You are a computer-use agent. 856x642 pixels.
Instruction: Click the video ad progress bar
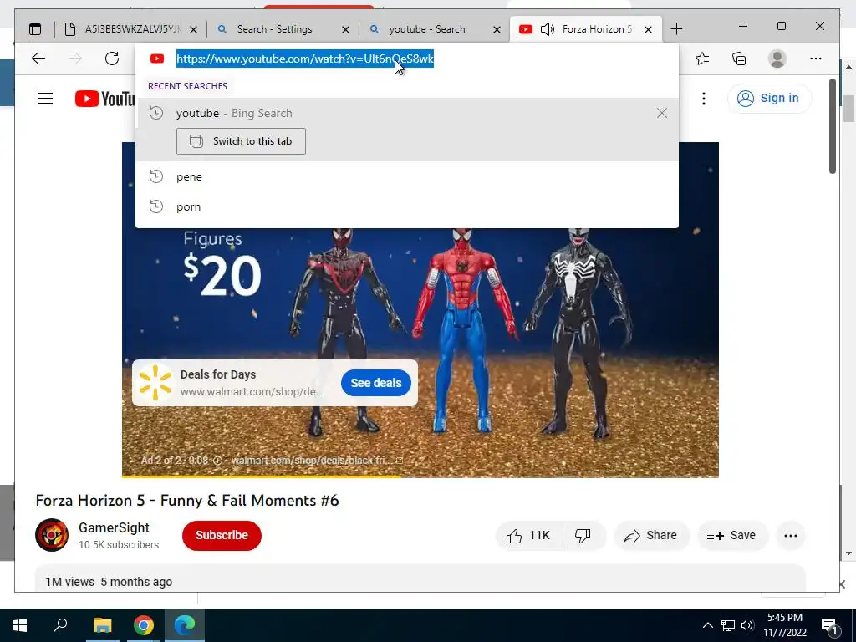(420, 476)
